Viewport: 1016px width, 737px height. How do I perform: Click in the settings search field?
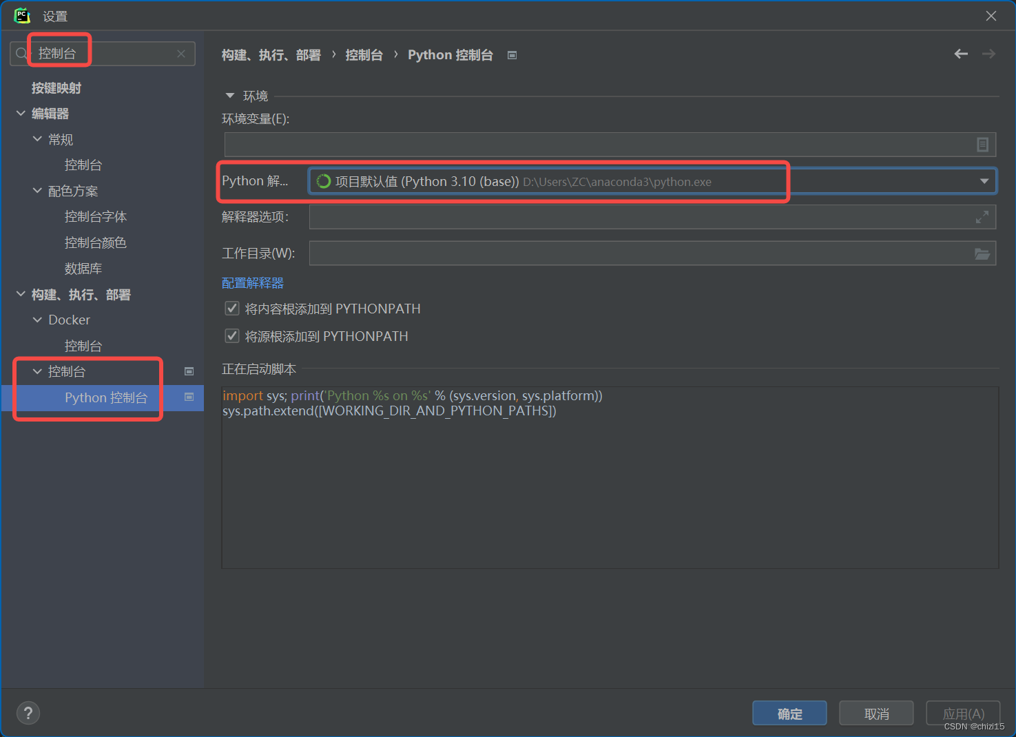103,54
